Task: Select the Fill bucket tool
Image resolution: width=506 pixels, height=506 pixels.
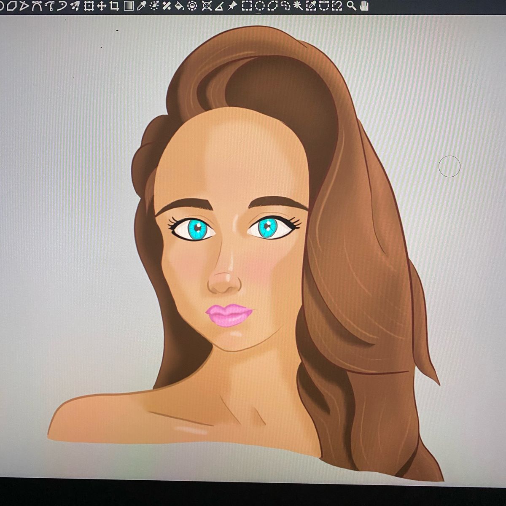Action: [180, 6]
